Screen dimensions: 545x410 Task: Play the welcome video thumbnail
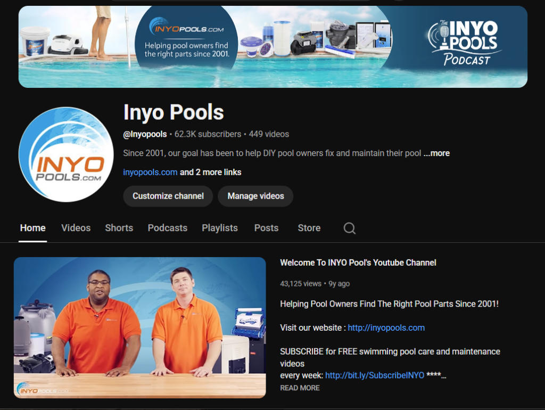(x=140, y=327)
